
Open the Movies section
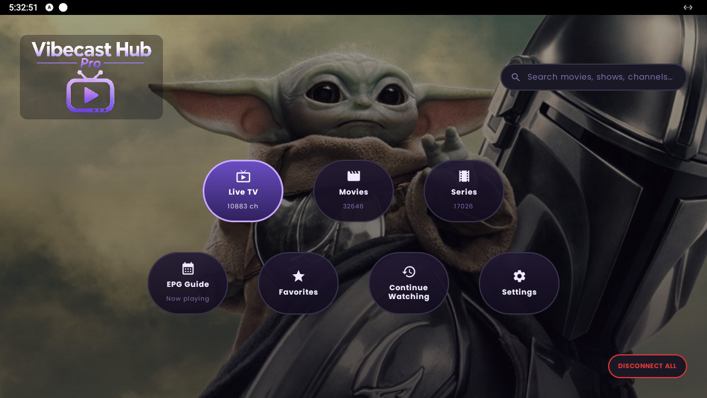coord(353,191)
